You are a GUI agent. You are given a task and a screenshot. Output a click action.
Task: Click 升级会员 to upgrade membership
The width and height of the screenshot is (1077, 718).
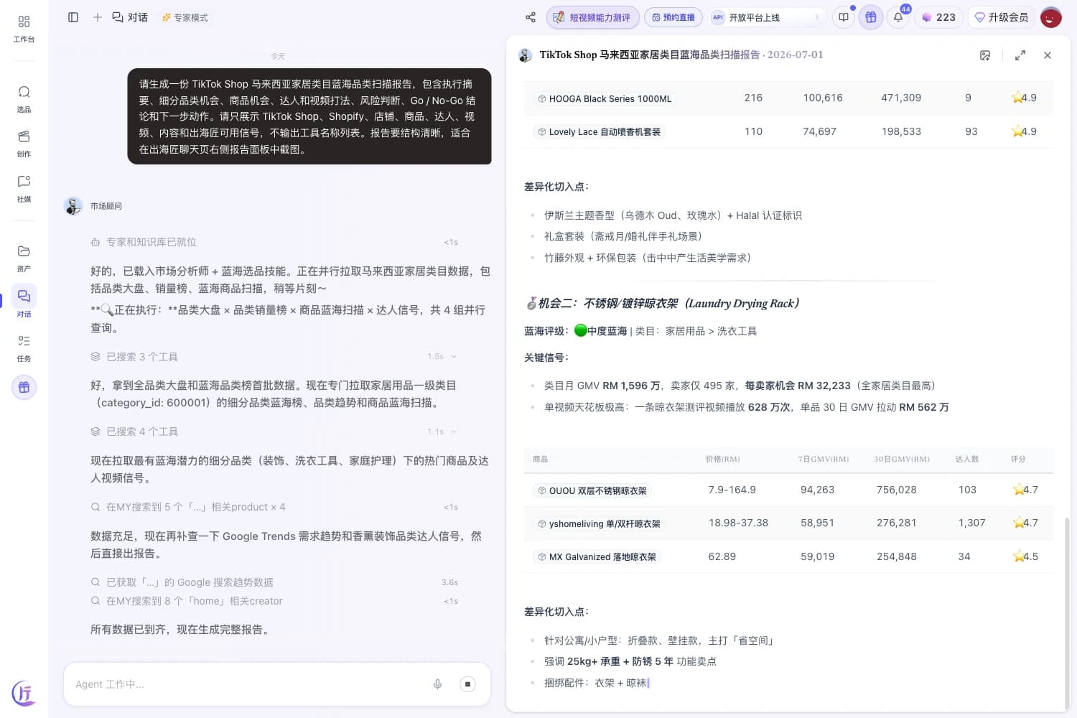[x=1002, y=17]
